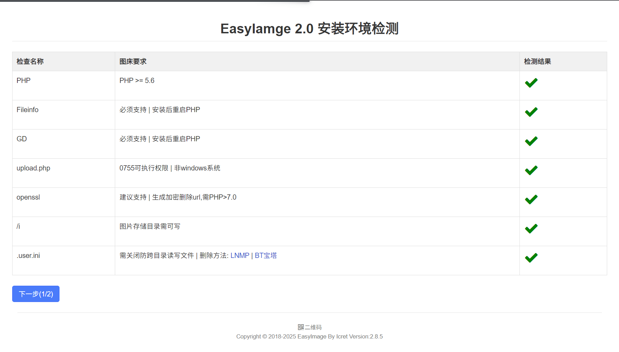Click the QR code icon in footer
Viewport: 619px width, 352px height.
(301, 327)
